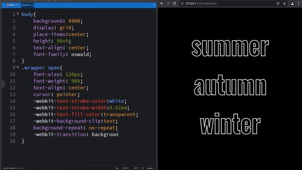Click 'font-family: oswald;' code line
The image size is (302, 170).
coord(62,54)
